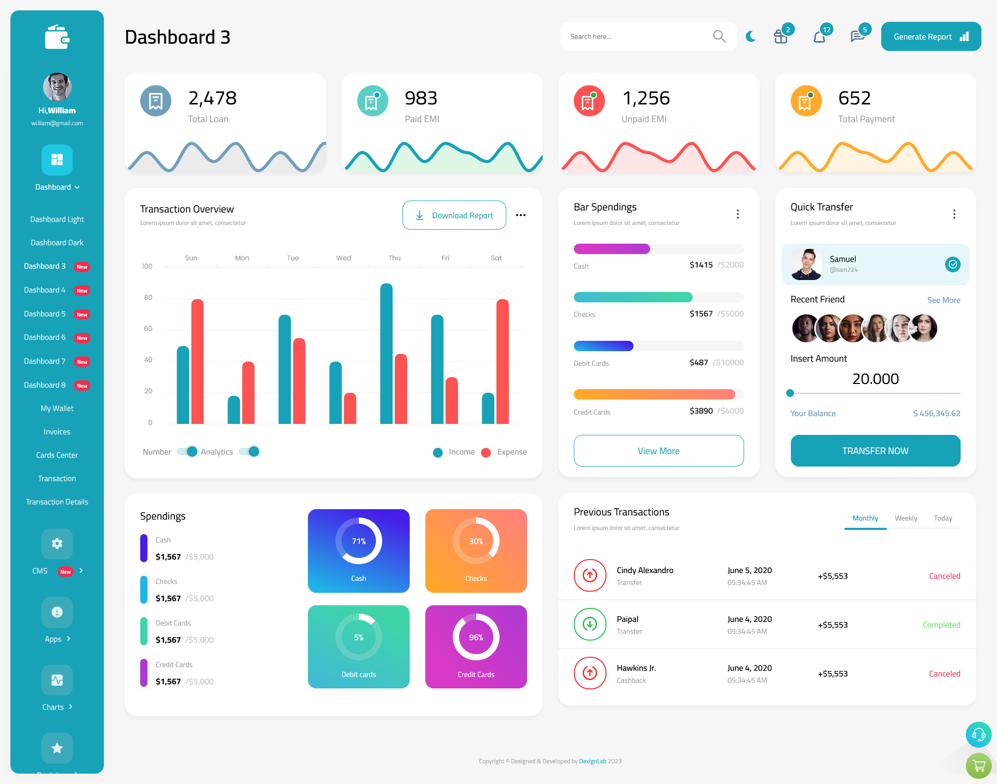The height and width of the screenshot is (784, 997).
Task: Click the Total Payment summary icon
Action: (806, 101)
